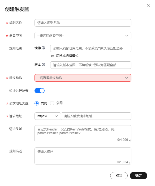Screen dimensions: 155x186
Task: Select the 内网 radio button
Action: 37,103
